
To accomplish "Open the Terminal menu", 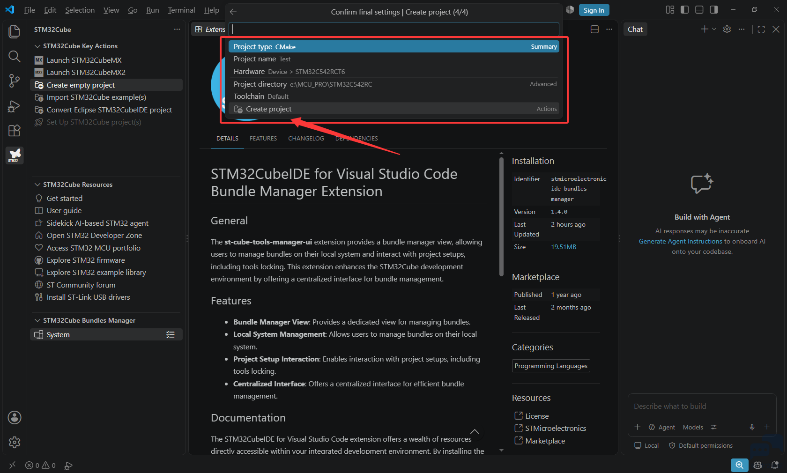I will [x=181, y=10].
